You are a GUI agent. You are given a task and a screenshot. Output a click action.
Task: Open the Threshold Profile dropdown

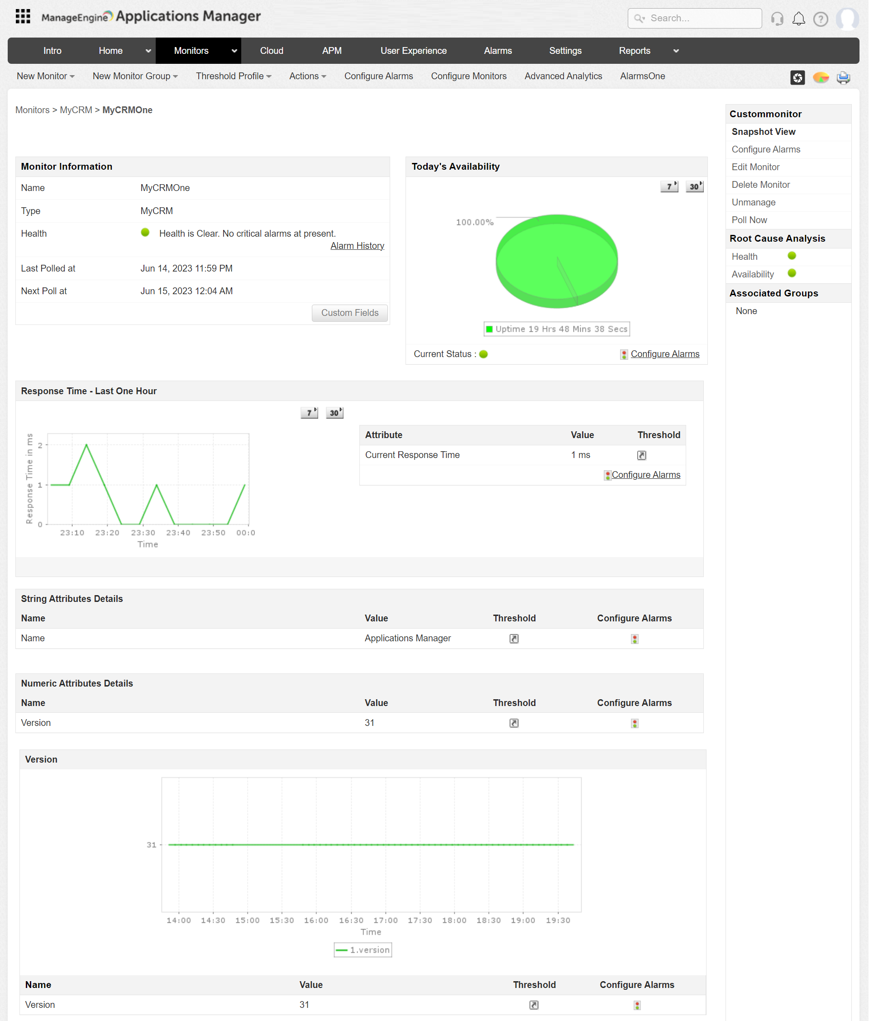pyautogui.click(x=234, y=76)
